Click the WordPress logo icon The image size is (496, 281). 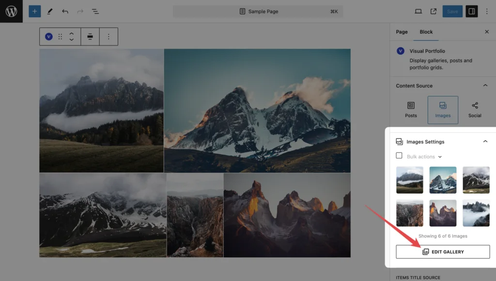11,11
